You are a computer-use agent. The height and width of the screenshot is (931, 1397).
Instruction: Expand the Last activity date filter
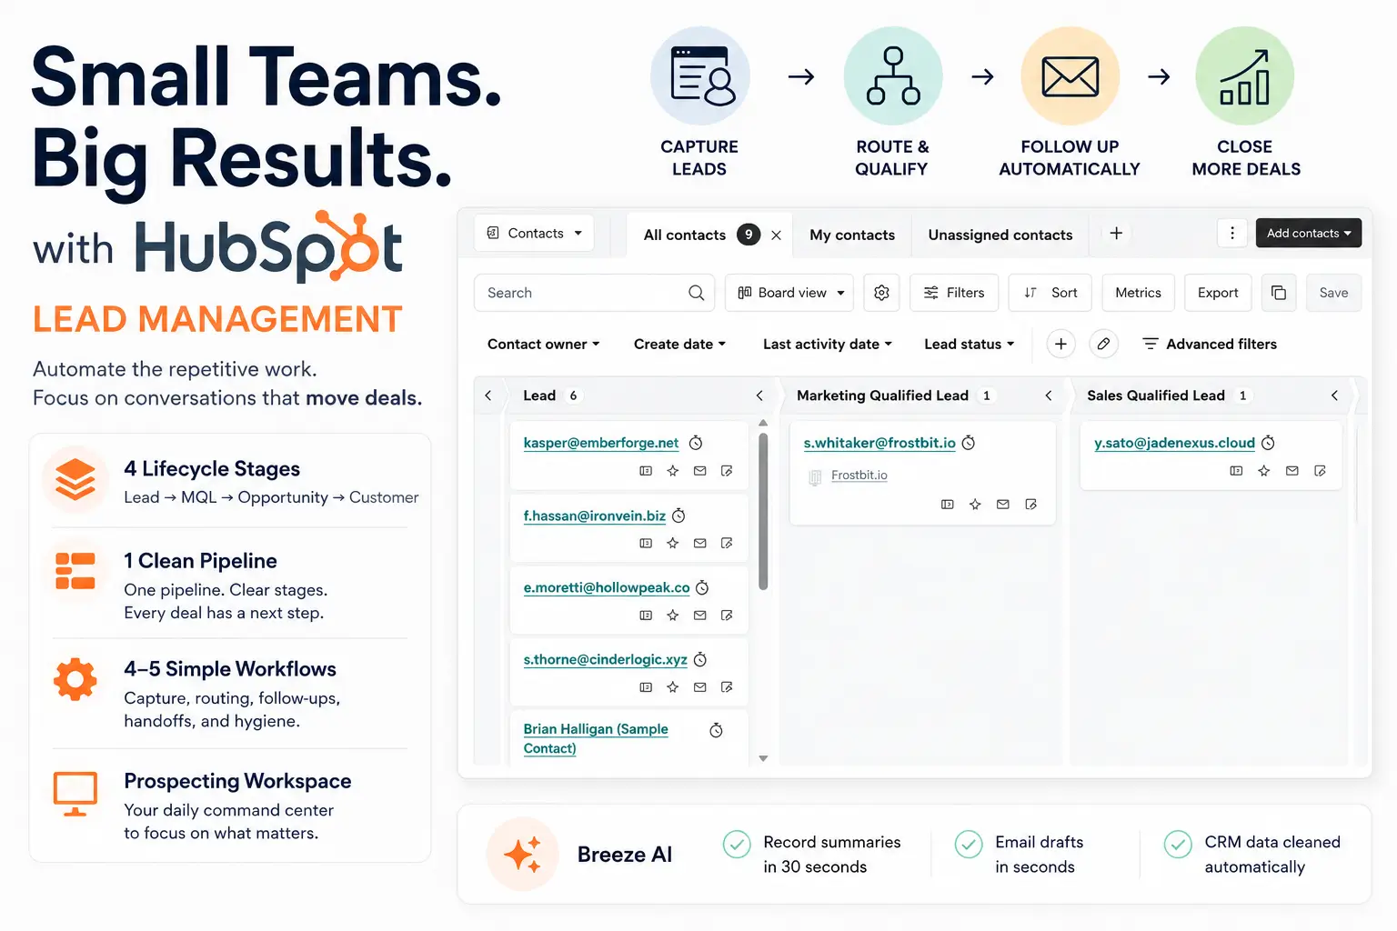(828, 344)
